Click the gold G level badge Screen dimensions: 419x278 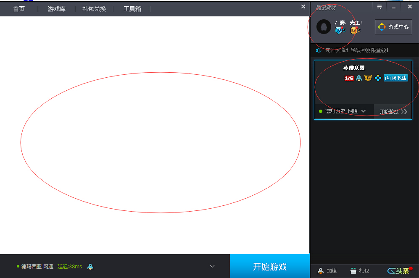(x=354, y=30)
